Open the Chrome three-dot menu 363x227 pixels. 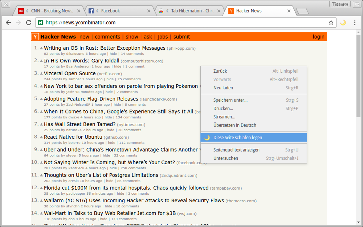(355, 23)
